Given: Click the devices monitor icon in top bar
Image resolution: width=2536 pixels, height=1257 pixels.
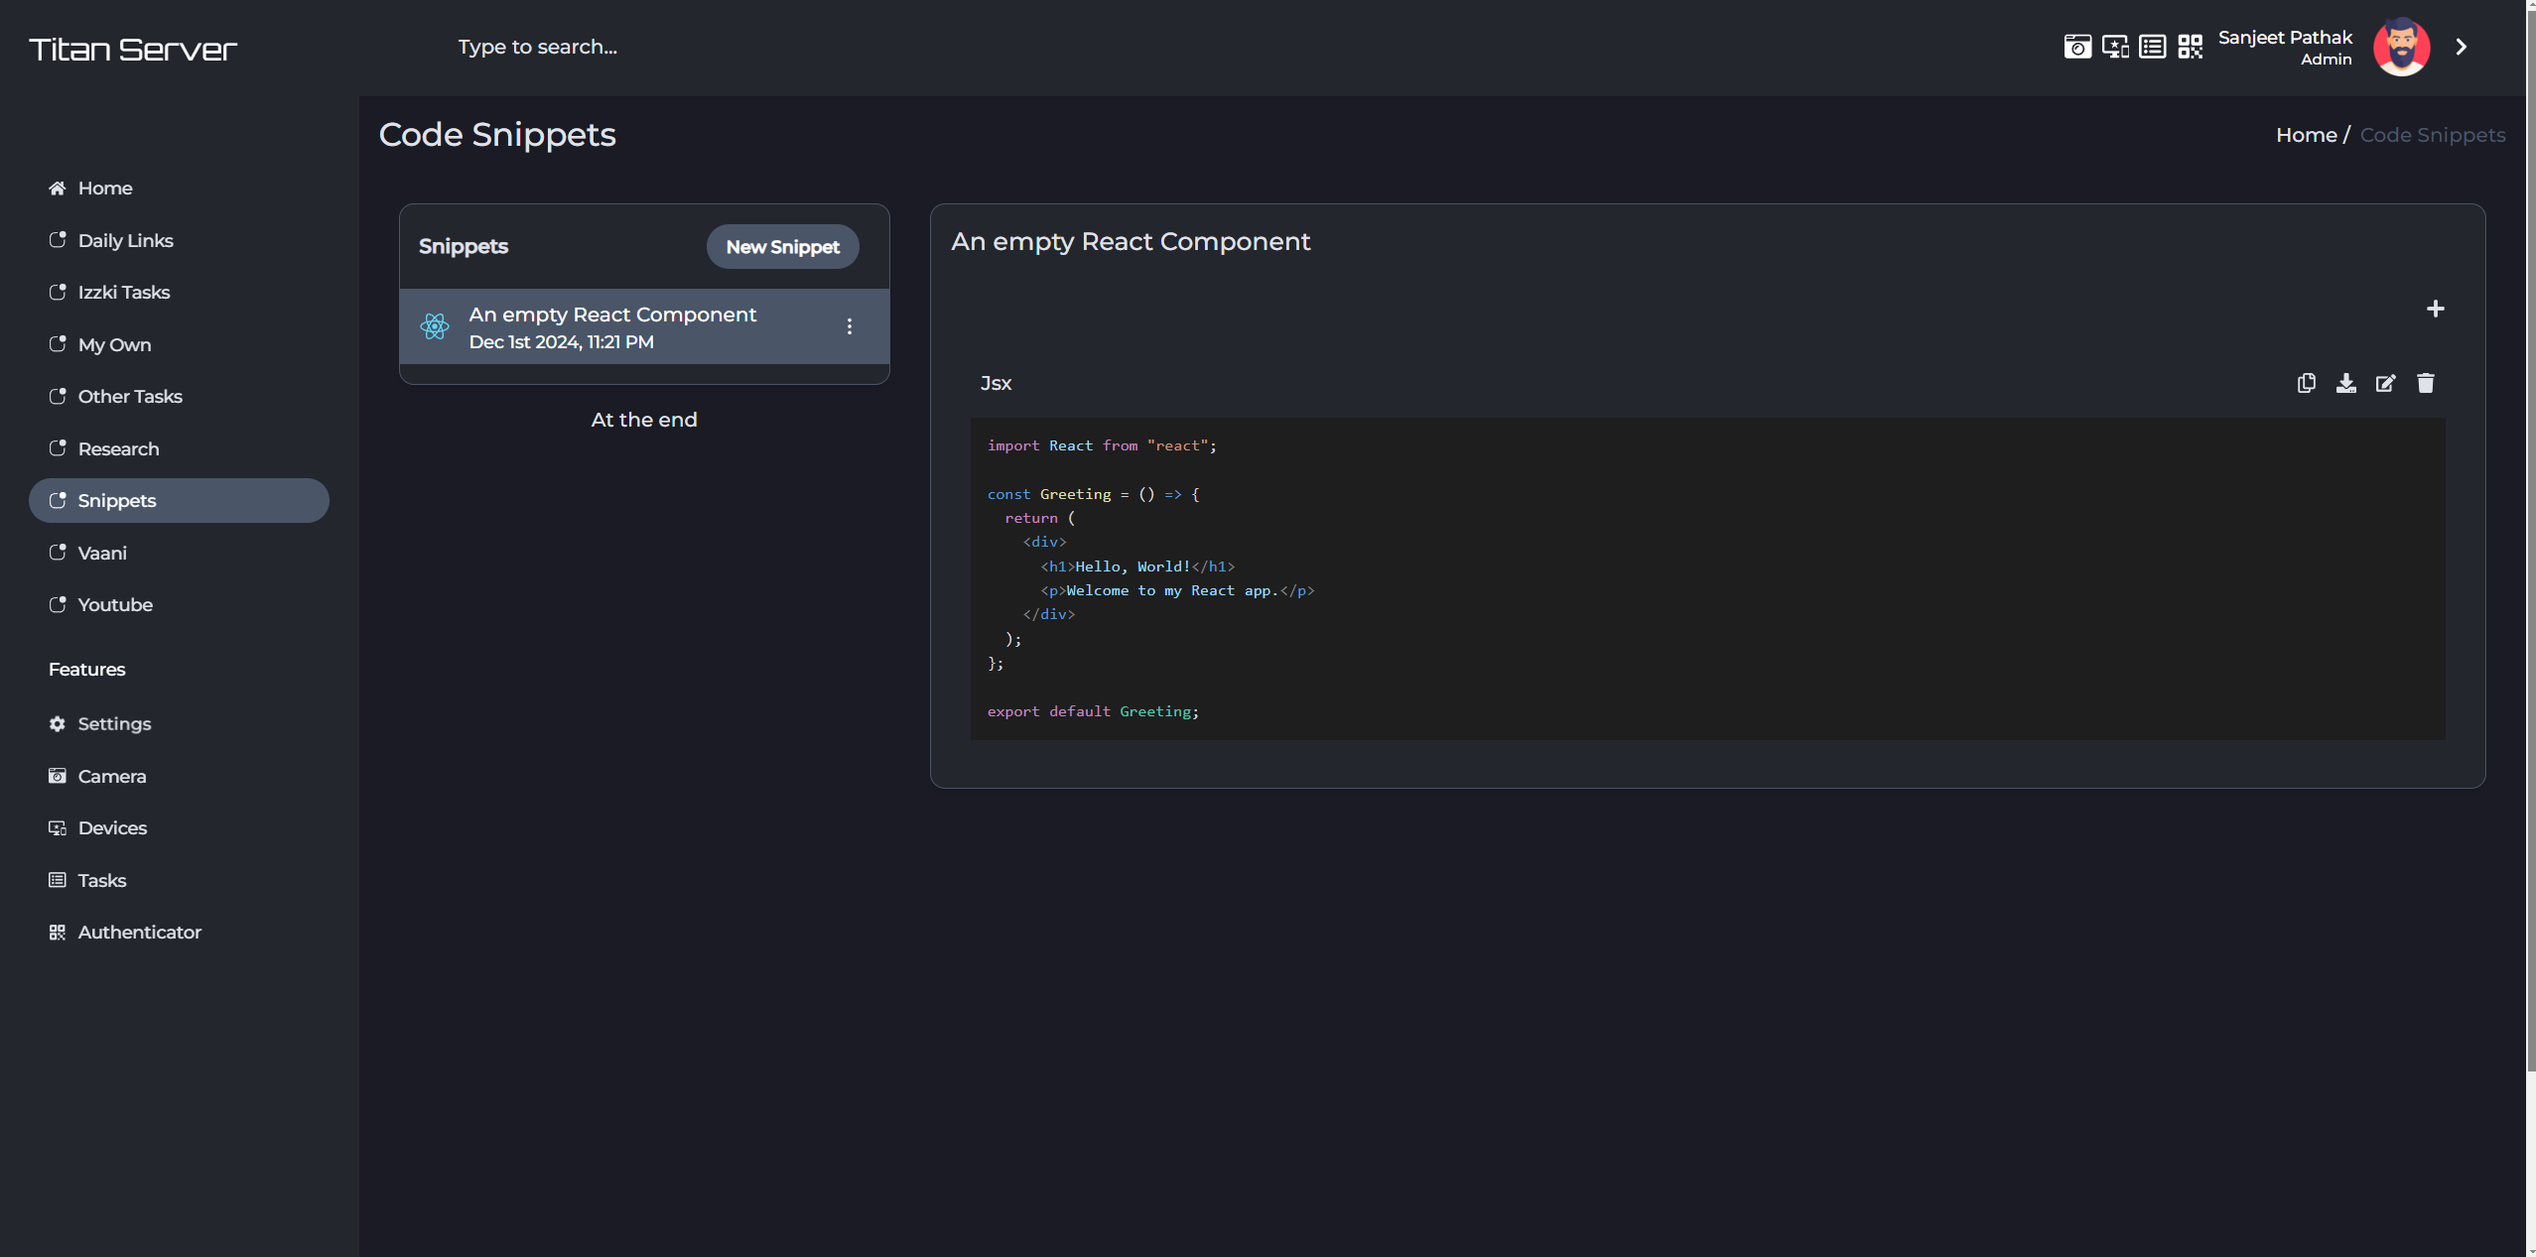Looking at the screenshot, I should [x=2115, y=47].
